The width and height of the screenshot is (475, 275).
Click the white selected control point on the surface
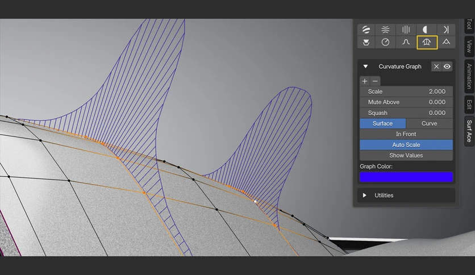tap(255, 201)
